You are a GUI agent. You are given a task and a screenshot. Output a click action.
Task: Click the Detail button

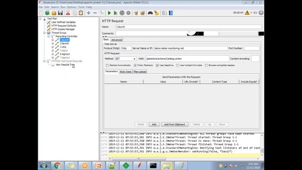point(141,125)
